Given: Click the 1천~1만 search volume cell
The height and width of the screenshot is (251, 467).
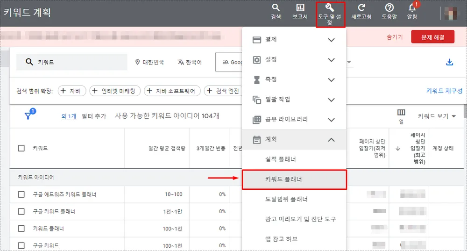Looking at the screenshot, I should pos(173,211).
